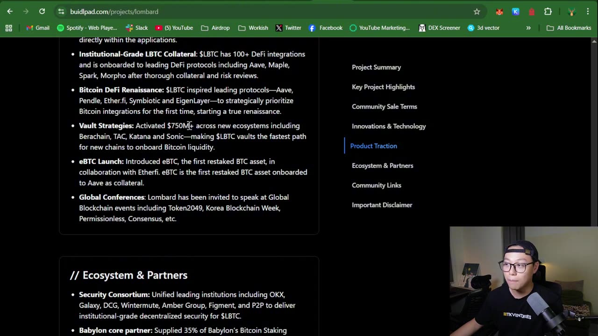Show more bookmarks with the chevron
Viewport: 598px width, 336px height.
[x=528, y=28]
